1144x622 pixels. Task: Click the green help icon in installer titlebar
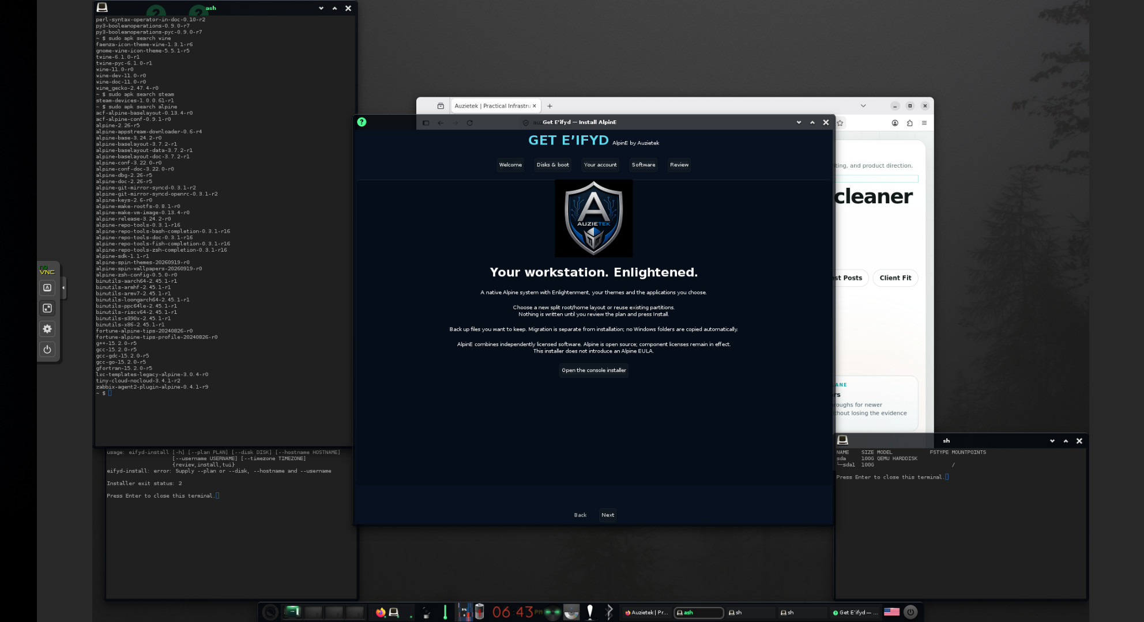tap(362, 122)
